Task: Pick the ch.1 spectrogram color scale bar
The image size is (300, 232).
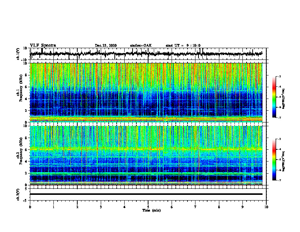Action: 274,97
